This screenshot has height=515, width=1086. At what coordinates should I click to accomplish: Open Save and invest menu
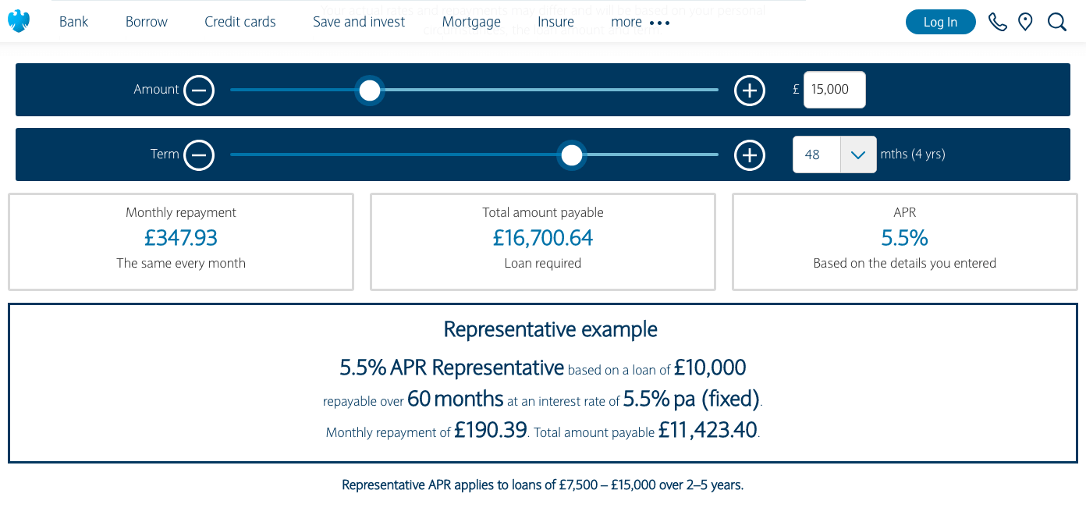[x=358, y=22]
